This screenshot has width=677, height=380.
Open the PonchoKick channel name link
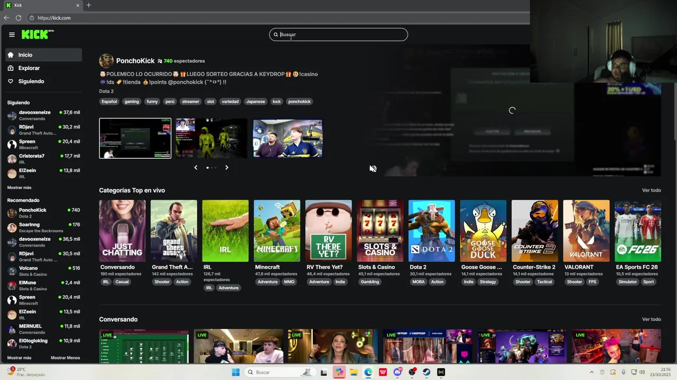click(135, 61)
